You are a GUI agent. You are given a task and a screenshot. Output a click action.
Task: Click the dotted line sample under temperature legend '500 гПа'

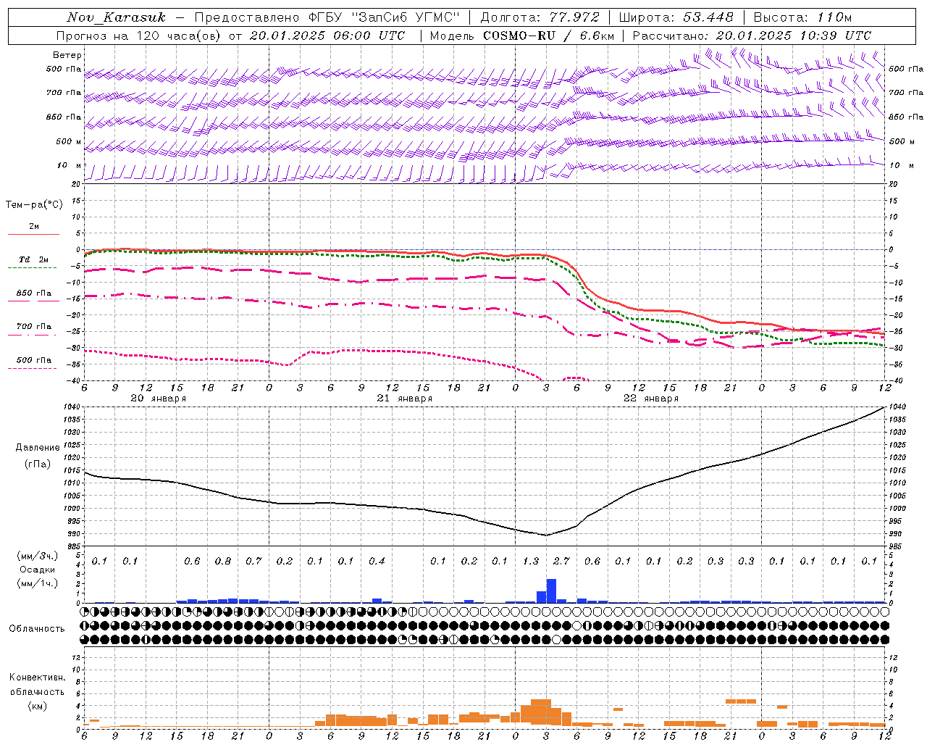[x=33, y=368]
